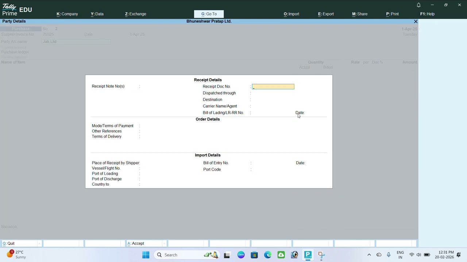Click the Q: Quit button

pyautogui.click(x=22, y=243)
